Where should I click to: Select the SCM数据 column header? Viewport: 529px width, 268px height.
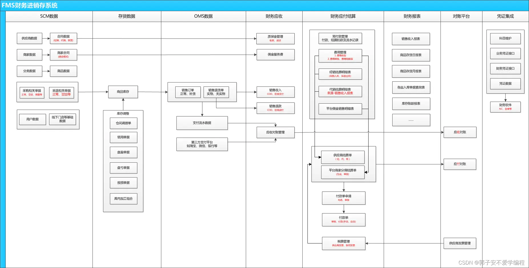[x=49, y=16]
